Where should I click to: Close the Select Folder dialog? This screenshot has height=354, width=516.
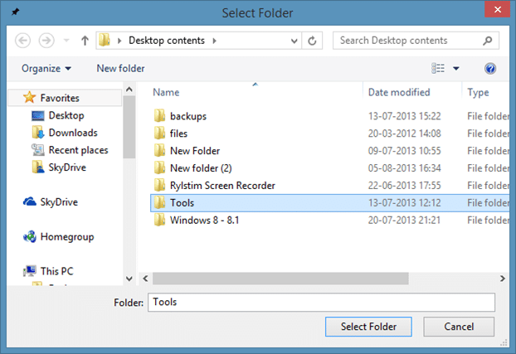coord(498,10)
